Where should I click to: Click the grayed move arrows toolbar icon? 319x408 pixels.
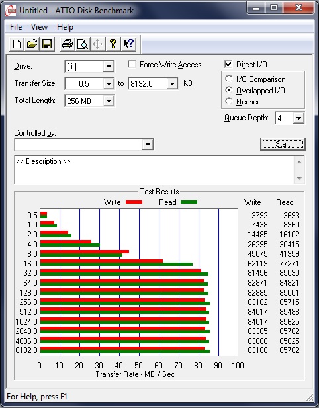click(x=98, y=44)
